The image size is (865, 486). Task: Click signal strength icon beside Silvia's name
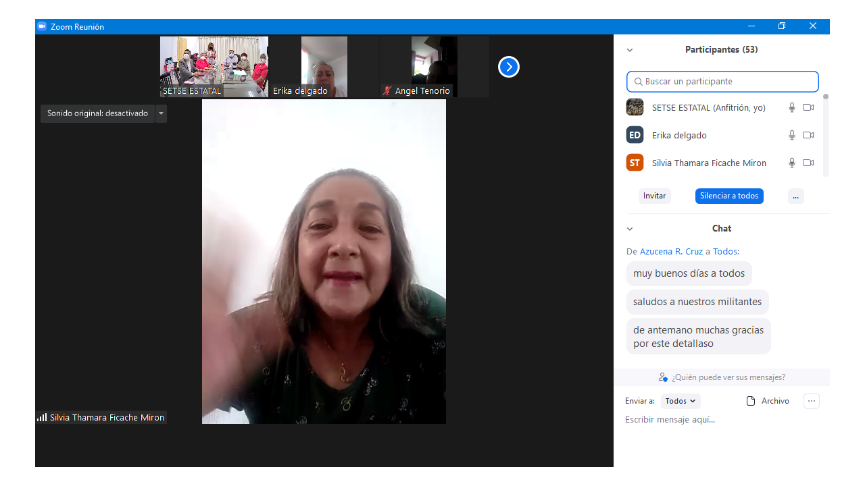tap(42, 417)
